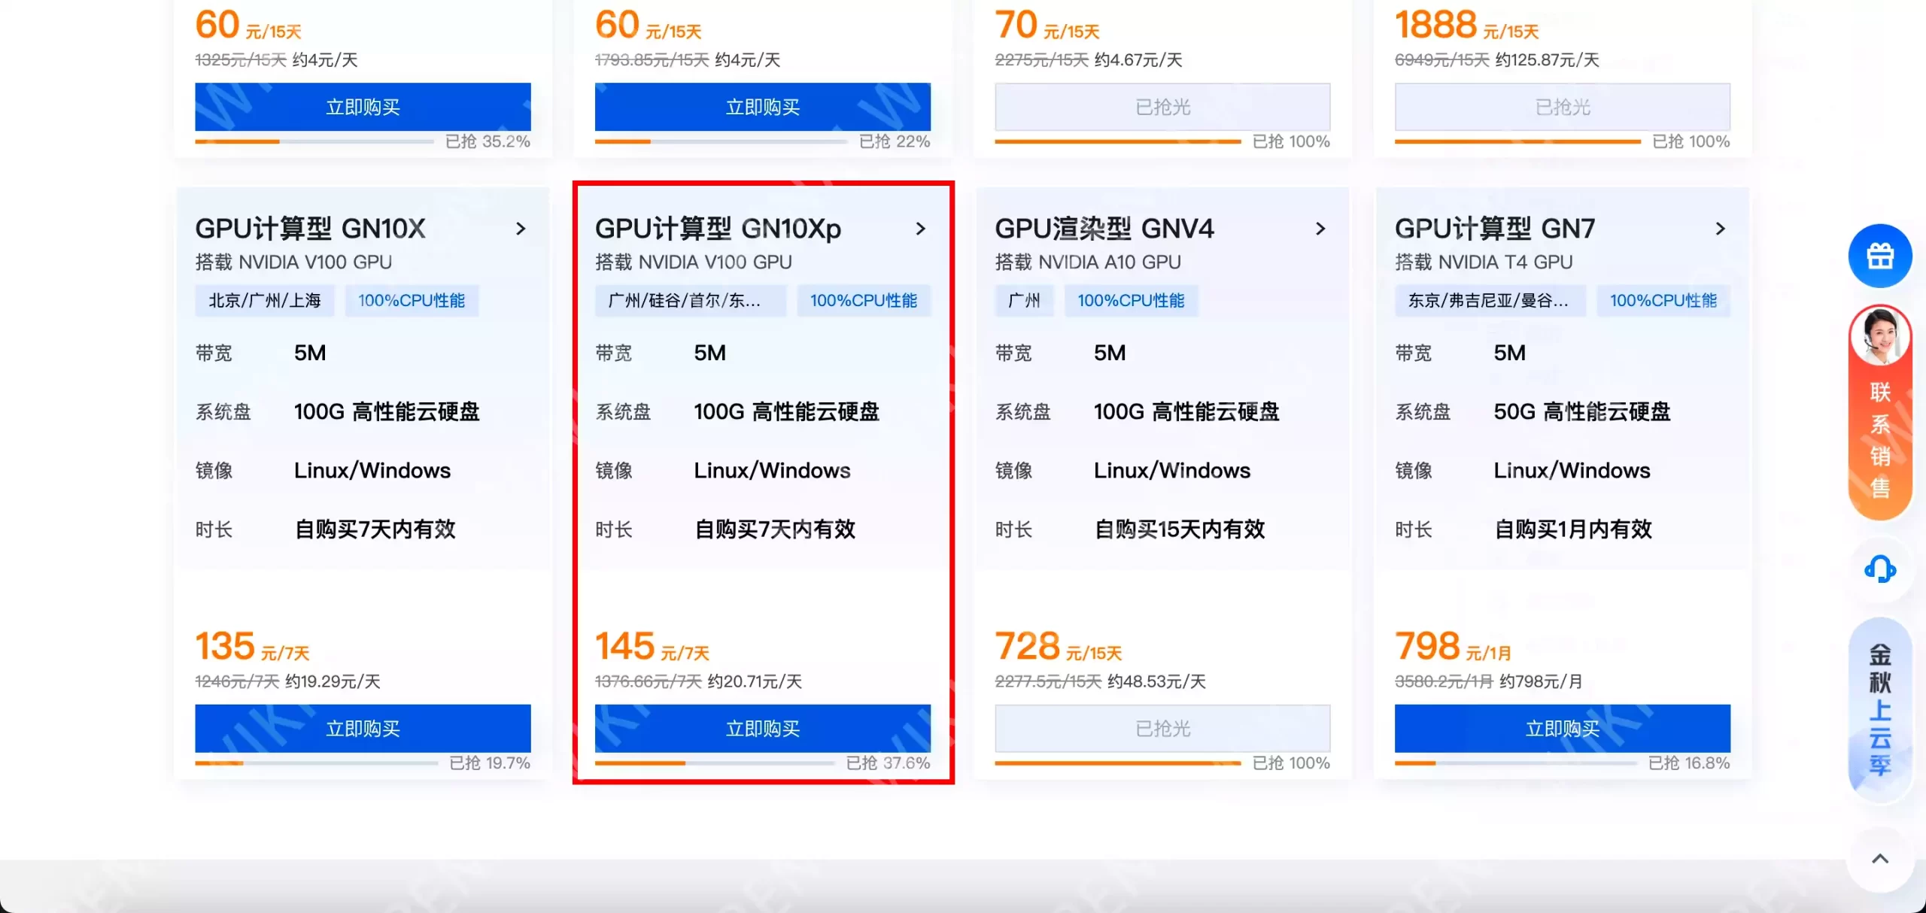The height and width of the screenshot is (913, 1926).
Task: Select region tag 广州/硅谷/首尔/东...
Action: (690, 301)
